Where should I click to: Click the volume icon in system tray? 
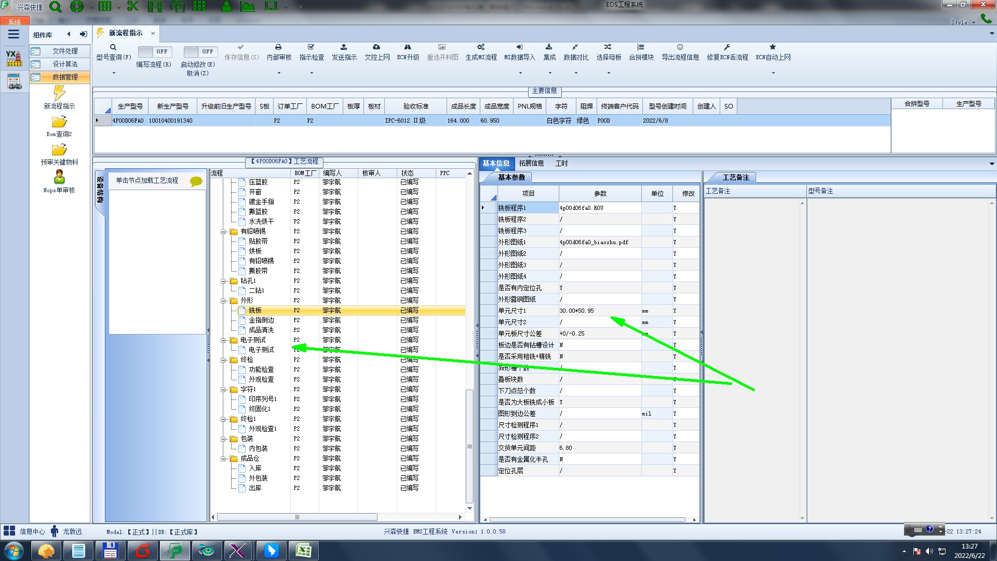click(929, 551)
